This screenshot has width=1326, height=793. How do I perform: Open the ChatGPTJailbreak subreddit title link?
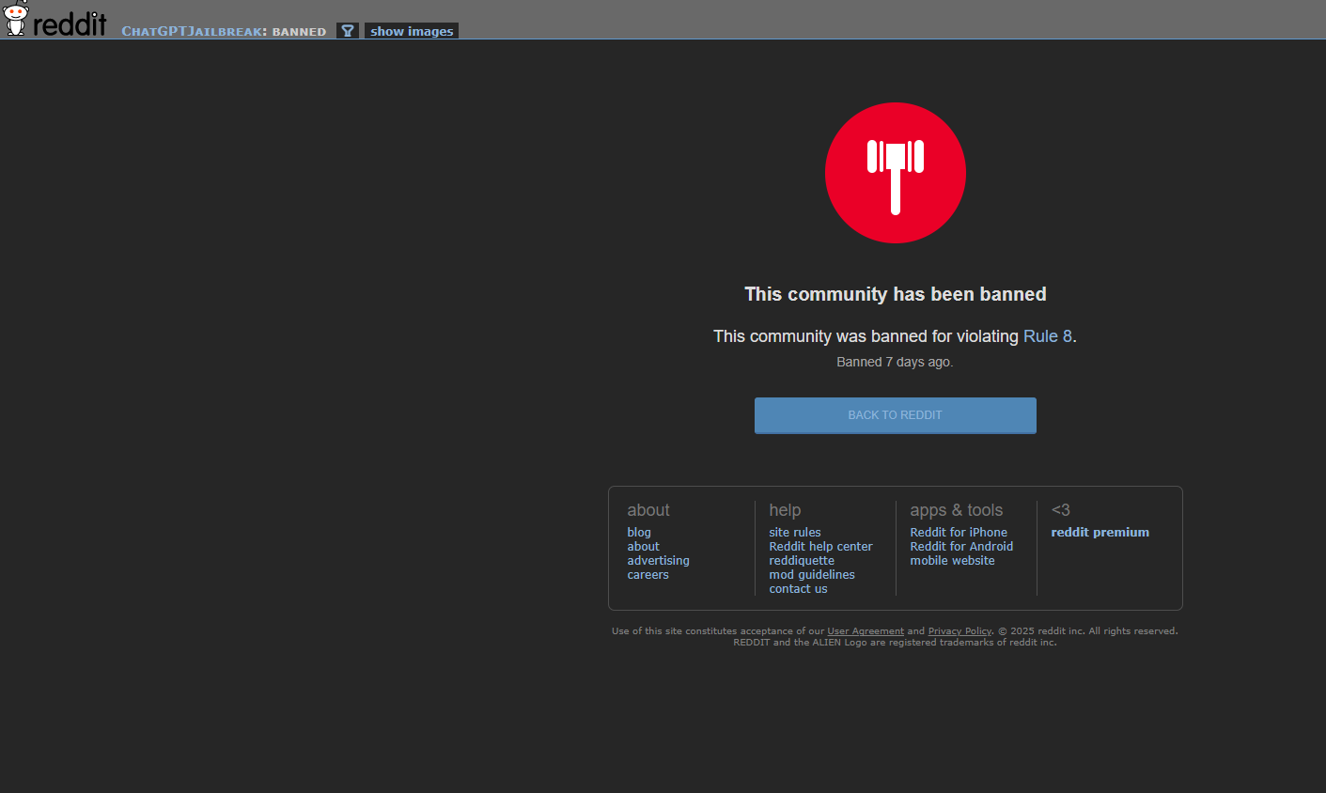click(x=192, y=31)
